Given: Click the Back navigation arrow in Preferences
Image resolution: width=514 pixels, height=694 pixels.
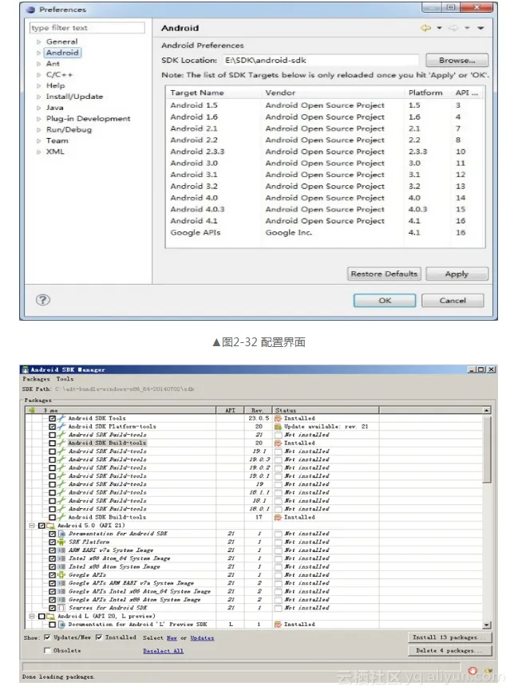Looking at the screenshot, I should point(425,28).
